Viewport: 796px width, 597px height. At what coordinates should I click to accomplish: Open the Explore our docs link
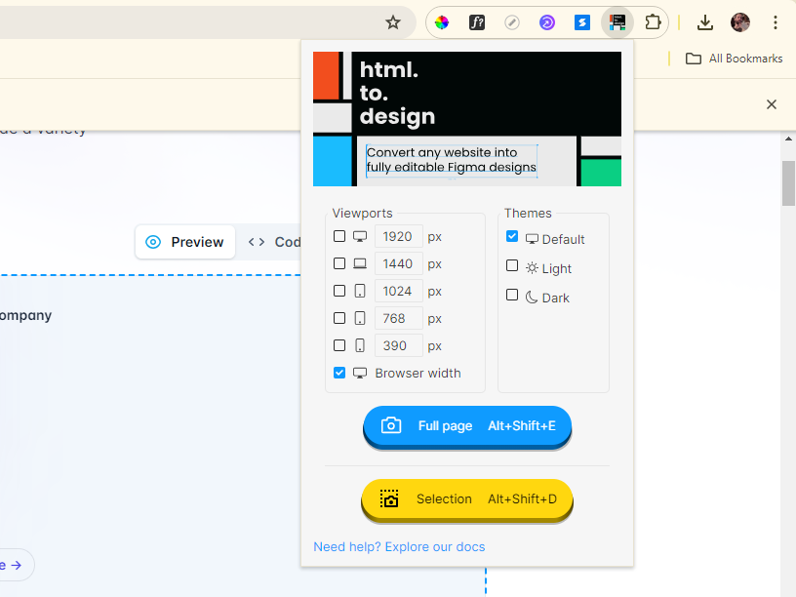[x=434, y=546]
